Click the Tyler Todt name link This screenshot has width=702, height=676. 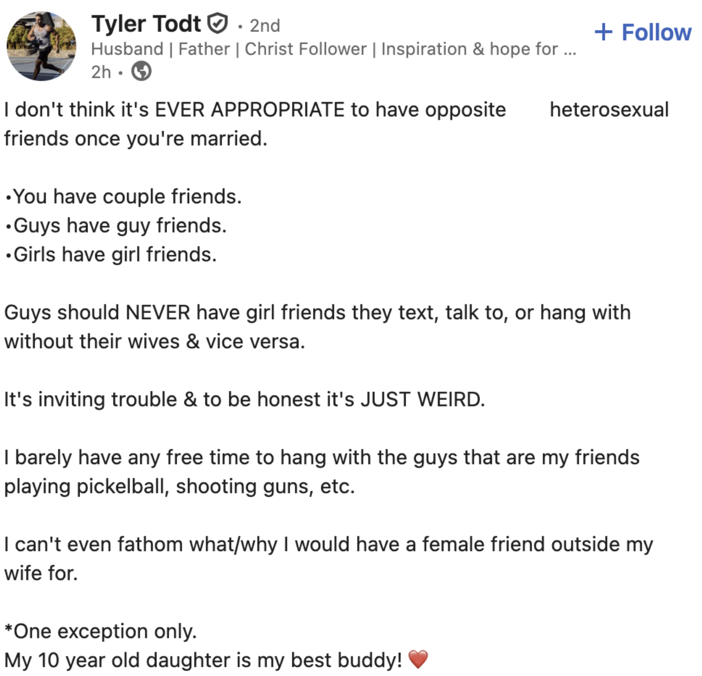(146, 24)
